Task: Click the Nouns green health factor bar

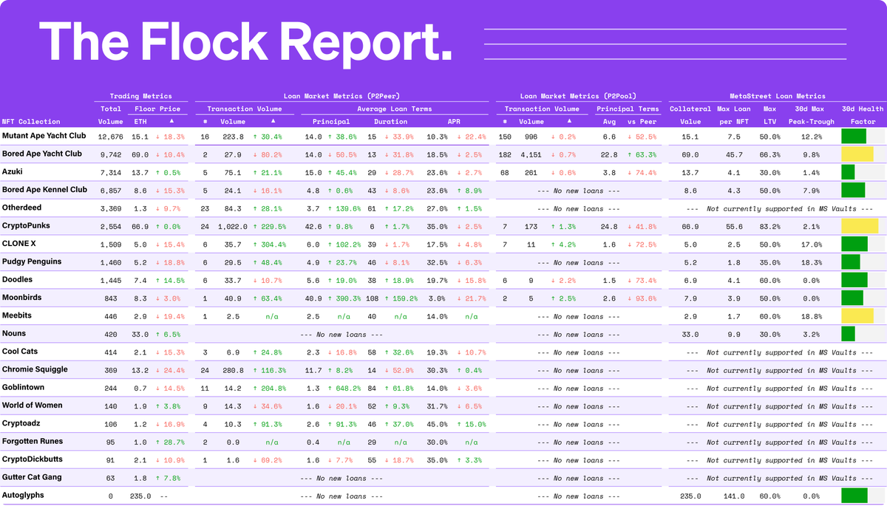Action: coord(848,334)
